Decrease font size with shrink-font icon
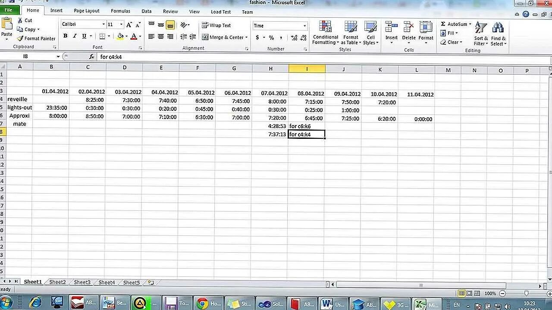 (138, 25)
